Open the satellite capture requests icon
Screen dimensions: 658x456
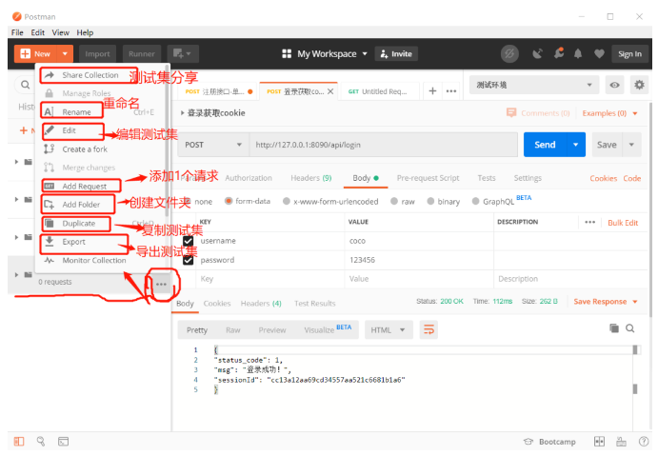click(537, 53)
